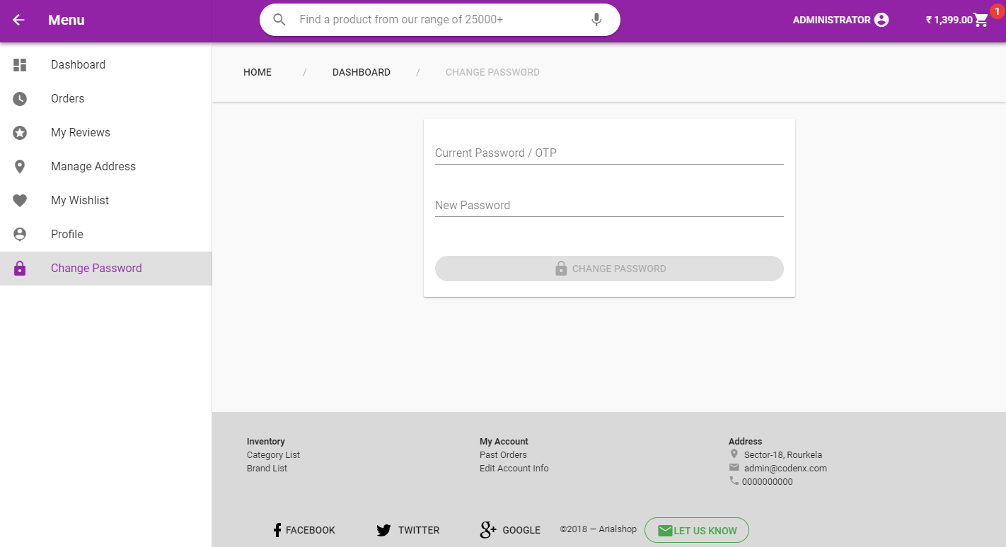Open Category List footer link
Screen dimensions: 1006x547
[273, 455]
